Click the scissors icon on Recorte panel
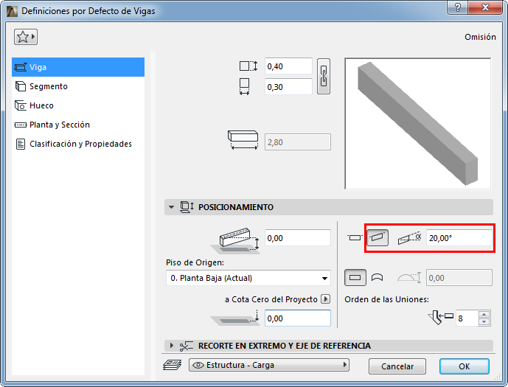The height and width of the screenshot is (387, 508). tap(187, 346)
